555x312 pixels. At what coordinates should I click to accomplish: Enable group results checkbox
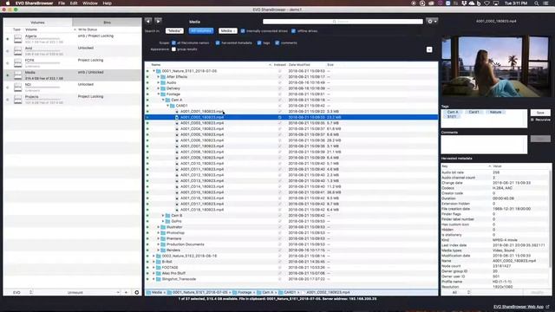tap(173, 49)
